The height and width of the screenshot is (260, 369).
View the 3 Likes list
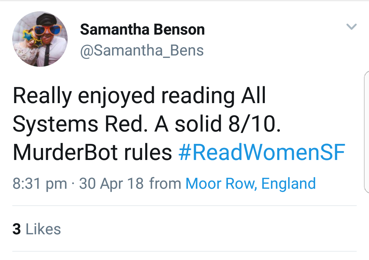(37, 229)
